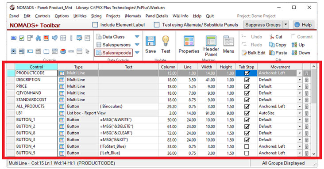Select the pie chart control icon
Screen dimensions: 324x169
63,51
